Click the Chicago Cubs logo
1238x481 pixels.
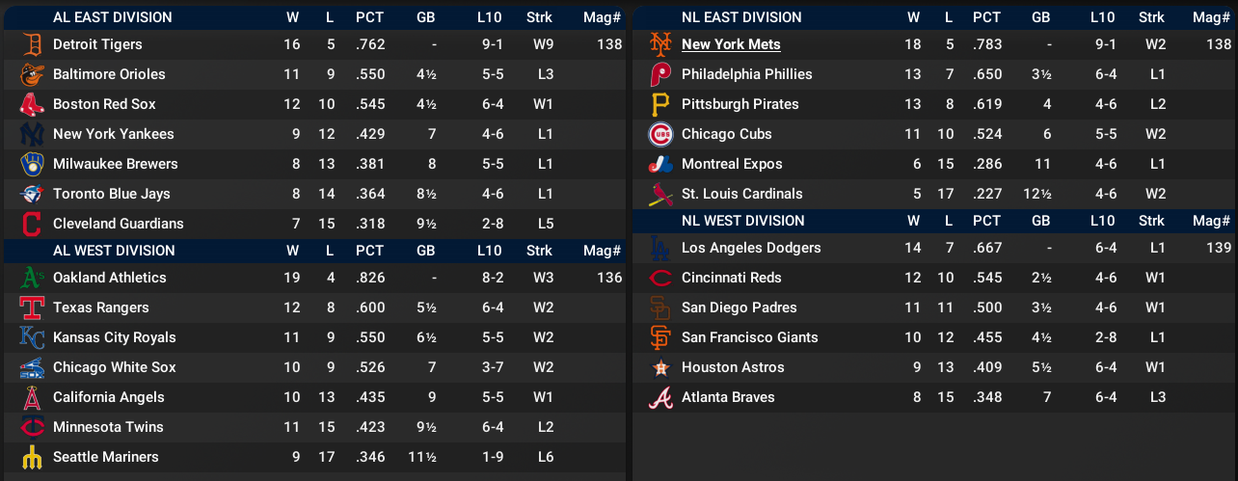coord(660,134)
